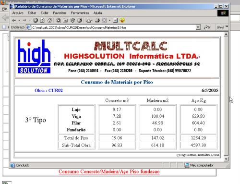Viewport: 240px width, 184px height.
Task: Open the Favorites folder icon
Action: click(x=65, y=20)
